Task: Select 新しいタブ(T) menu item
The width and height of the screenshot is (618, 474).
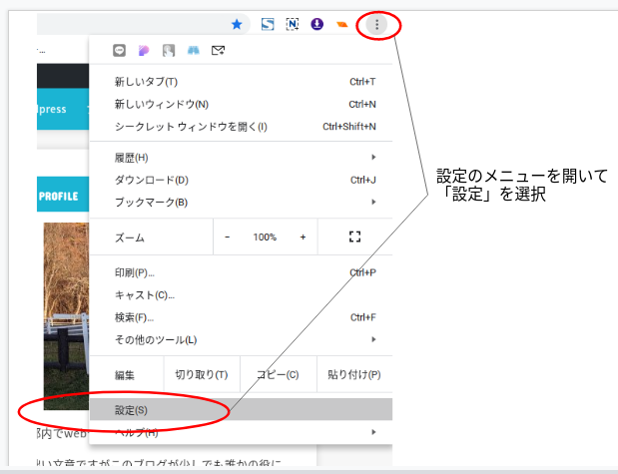Action: tap(241, 82)
